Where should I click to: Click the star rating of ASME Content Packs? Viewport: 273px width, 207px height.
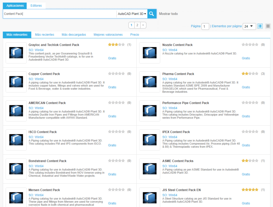point(250,161)
